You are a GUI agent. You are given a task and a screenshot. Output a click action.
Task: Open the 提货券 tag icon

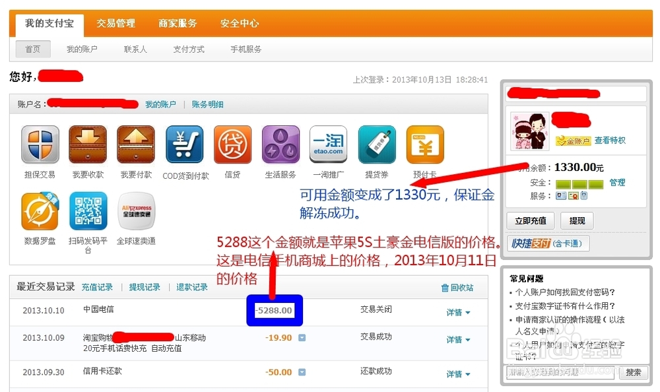coord(377,145)
